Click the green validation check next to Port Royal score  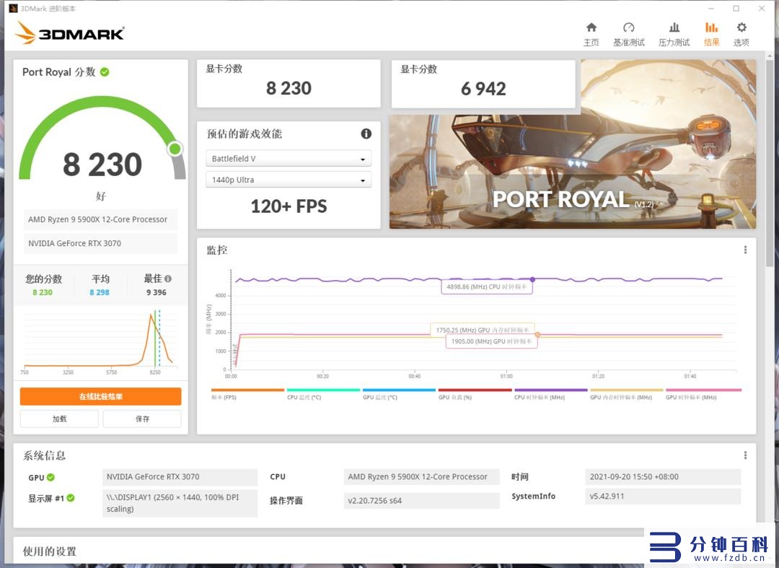(x=105, y=72)
